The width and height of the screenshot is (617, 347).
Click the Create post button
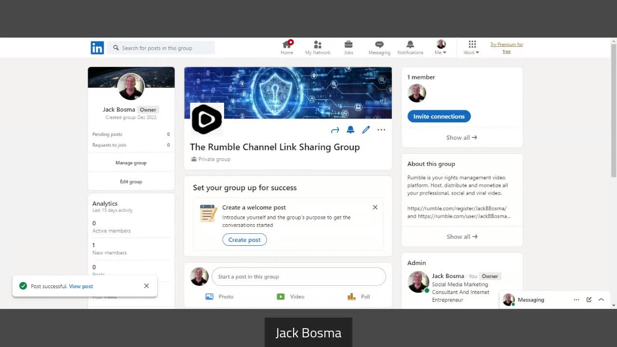click(244, 240)
